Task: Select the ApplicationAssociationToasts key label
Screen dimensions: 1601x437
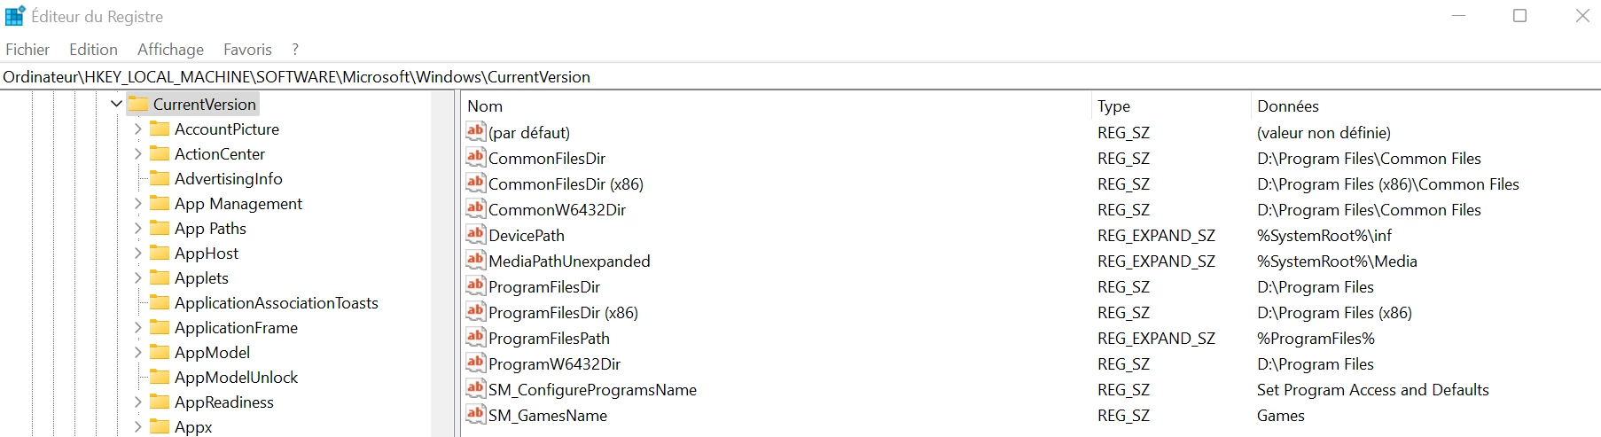Action: pyautogui.click(x=277, y=302)
